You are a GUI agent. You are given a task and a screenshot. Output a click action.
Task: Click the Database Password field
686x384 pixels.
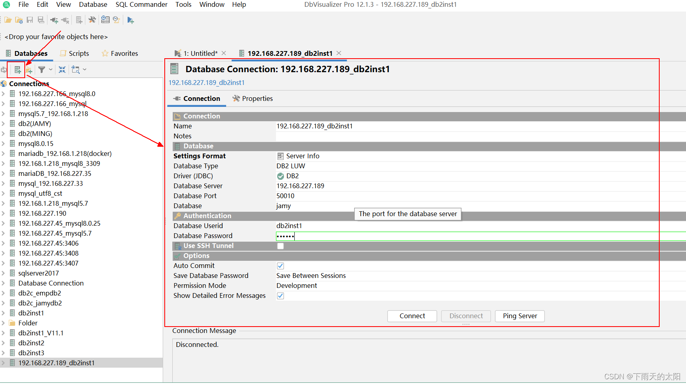(481, 236)
